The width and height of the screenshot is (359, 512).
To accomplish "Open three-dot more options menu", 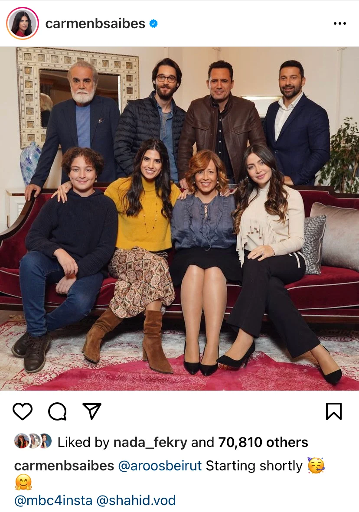I will pyautogui.click(x=340, y=23).
